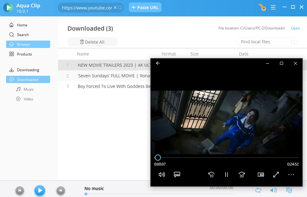307x197 pixels.
Task: Click the Open file location link
Action: 295,28
